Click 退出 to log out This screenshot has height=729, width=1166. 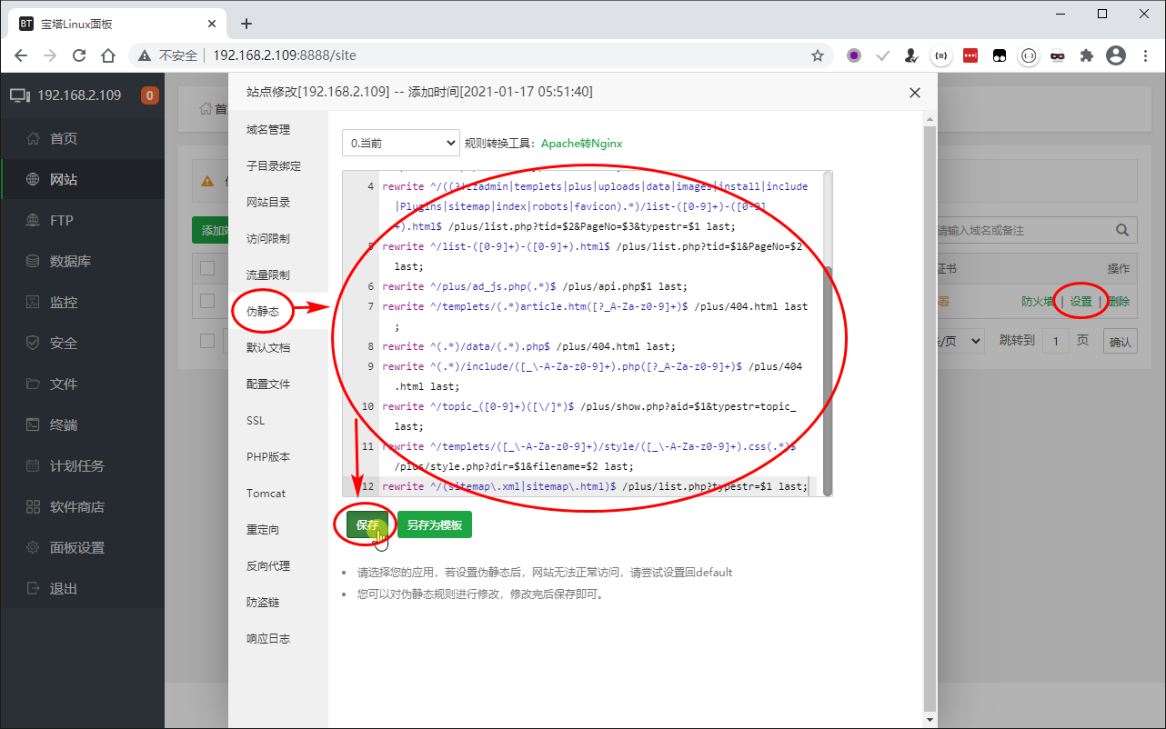(x=82, y=588)
